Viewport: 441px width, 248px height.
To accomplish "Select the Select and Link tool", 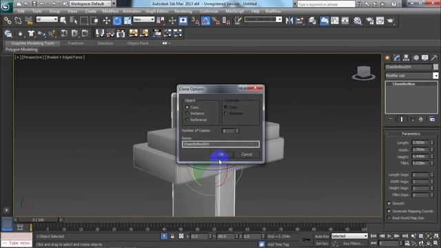I will pos(8,21).
